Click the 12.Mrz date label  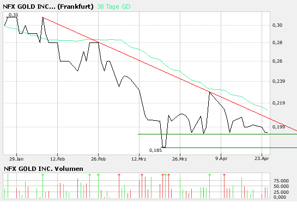139,159
